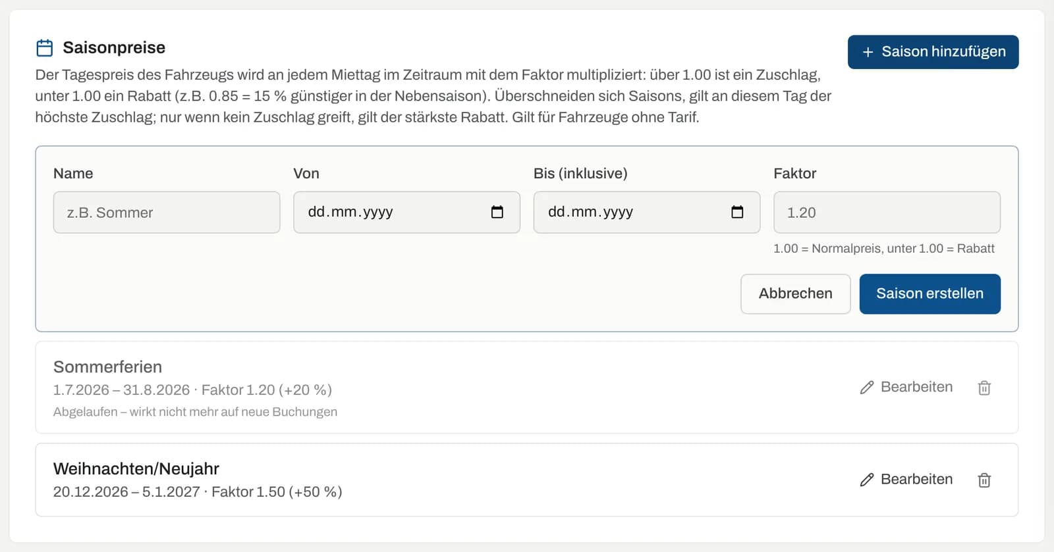Click text '20.12.2026 – 5.1.2027 · Faktor 1.50 (+50 %)'
This screenshot has width=1054, height=552.
click(x=198, y=491)
